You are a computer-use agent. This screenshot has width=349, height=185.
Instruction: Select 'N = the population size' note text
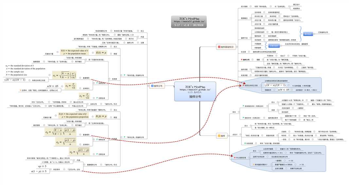[16, 75]
